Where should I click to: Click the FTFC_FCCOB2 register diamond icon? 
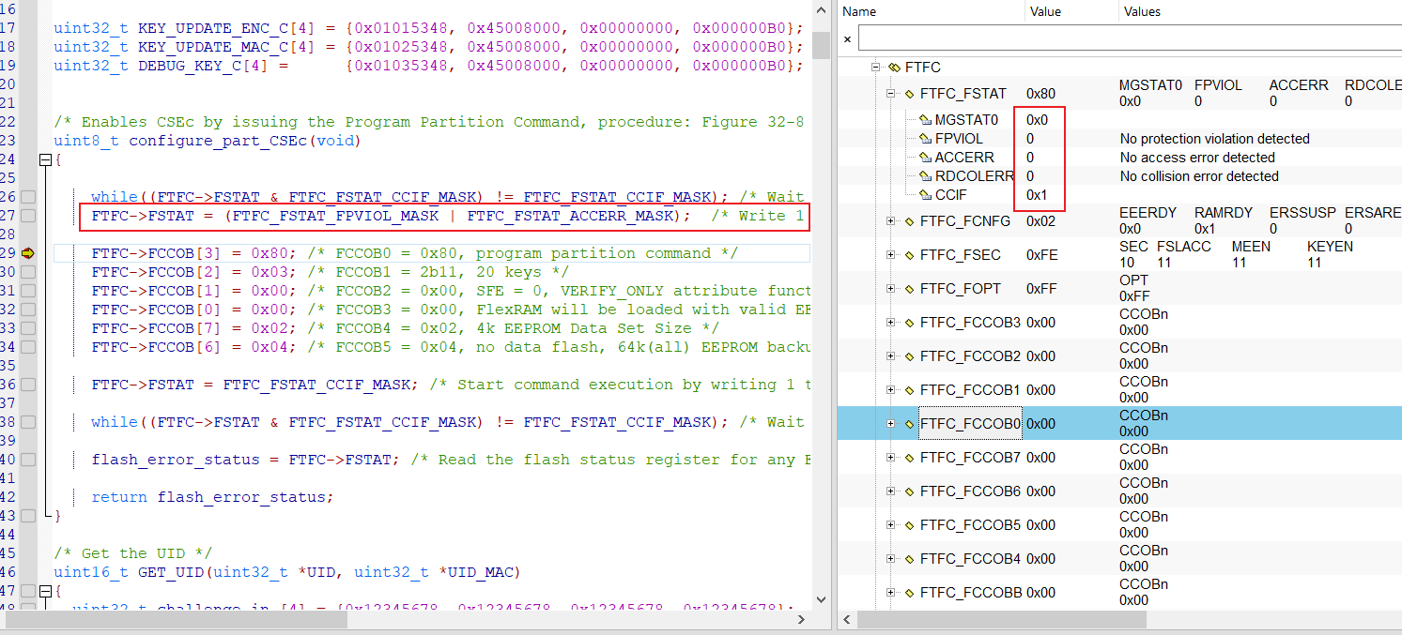909,356
